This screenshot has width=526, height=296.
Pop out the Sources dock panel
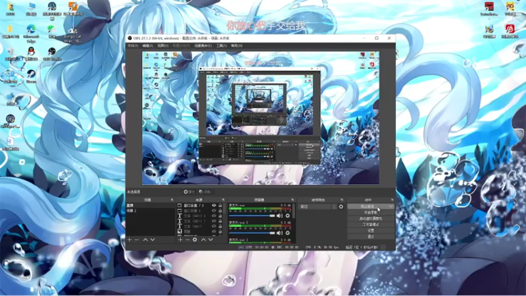223,200
